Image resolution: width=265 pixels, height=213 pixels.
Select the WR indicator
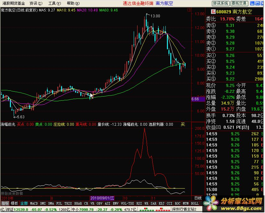(146, 203)
